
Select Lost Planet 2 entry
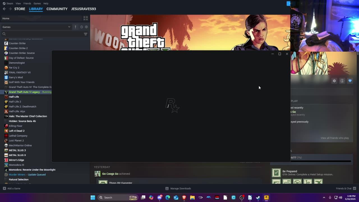point(16,141)
